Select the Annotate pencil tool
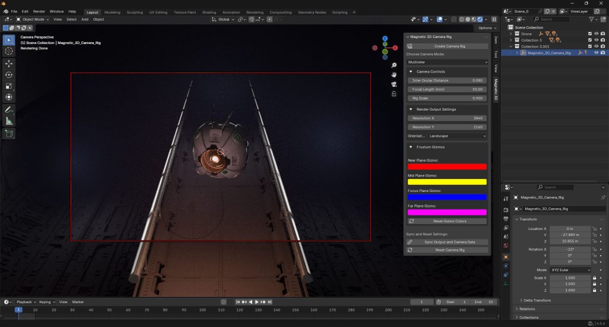The height and width of the screenshot is (327, 609). pyautogui.click(x=9, y=110)
